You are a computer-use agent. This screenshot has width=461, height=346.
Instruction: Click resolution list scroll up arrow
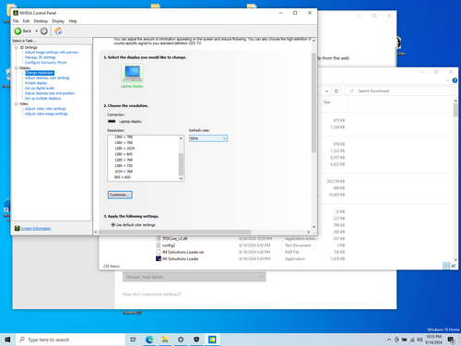tap(181, 138)
